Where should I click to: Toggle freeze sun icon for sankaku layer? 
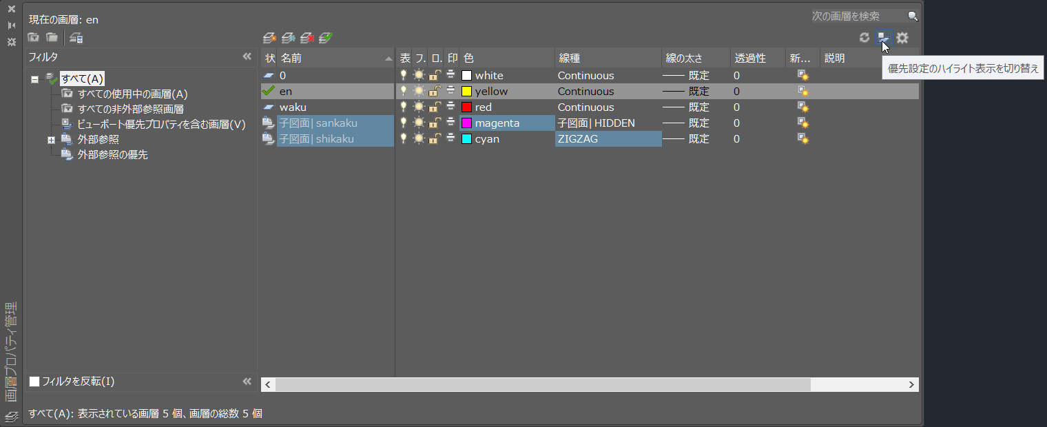pyautogui.click(x=419, y=123)
